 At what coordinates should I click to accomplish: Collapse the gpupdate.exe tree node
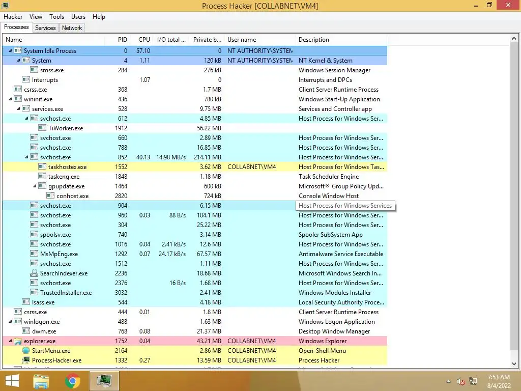(x=35, y=186)
